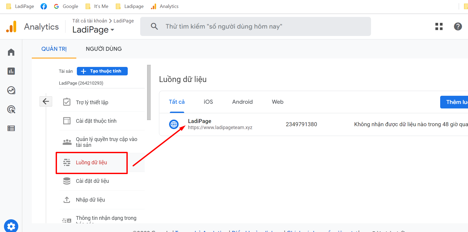Open Admin gear settings icon
The height and width of the screenshot is (232, 468).
pos(11,226)
